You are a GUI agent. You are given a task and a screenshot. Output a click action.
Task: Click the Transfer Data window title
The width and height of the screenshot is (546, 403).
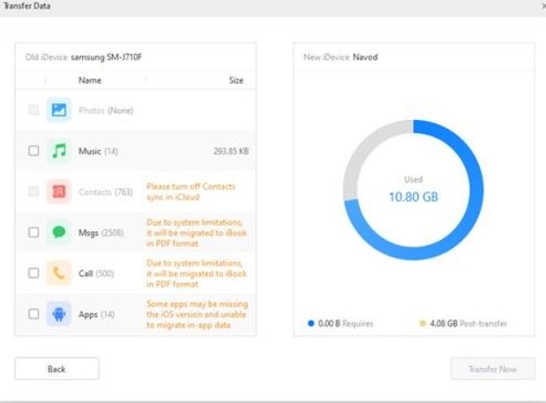pyautogui.click(x=26, y=6)
